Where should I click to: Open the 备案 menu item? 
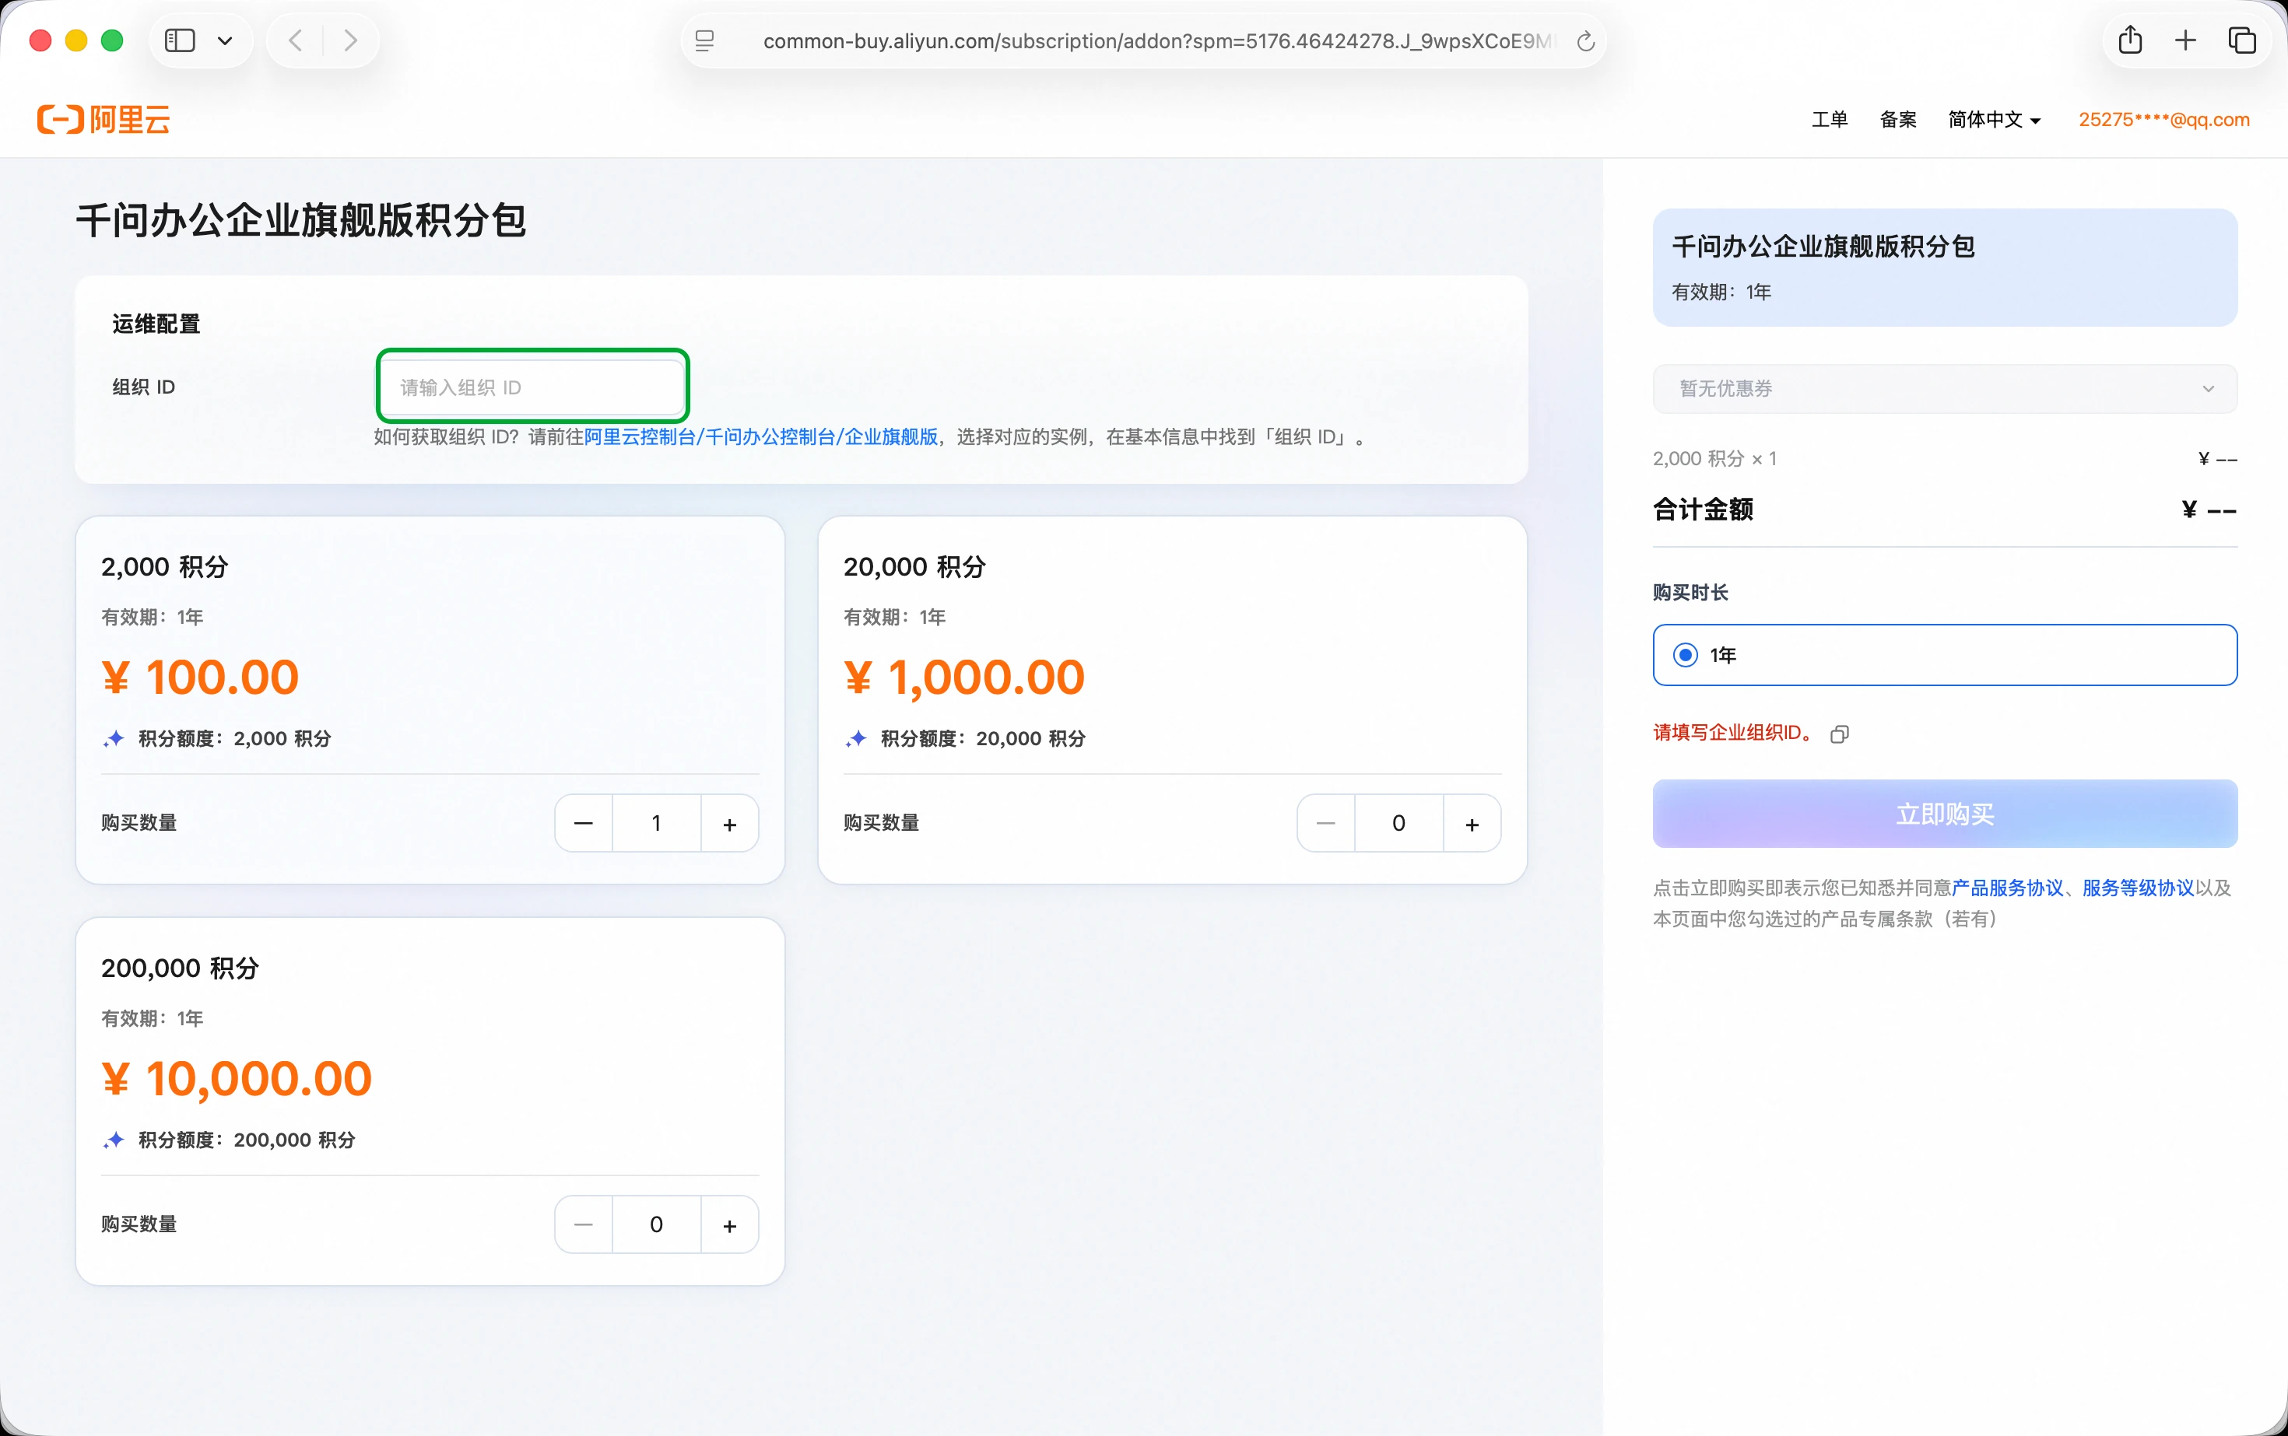pyautogui.click(x=1897, y=120)
